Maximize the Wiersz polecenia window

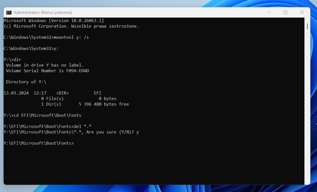(286, 12)
